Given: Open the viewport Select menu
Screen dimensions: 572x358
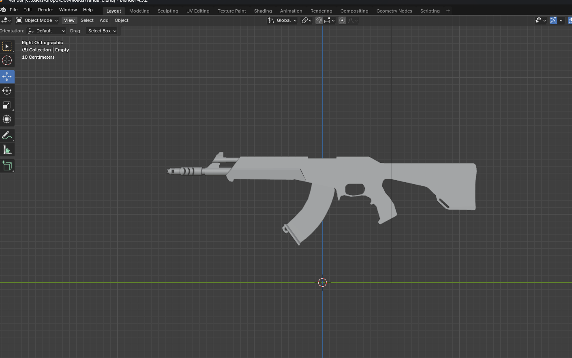Looking at the screenshot, I should tap(87, 20).
